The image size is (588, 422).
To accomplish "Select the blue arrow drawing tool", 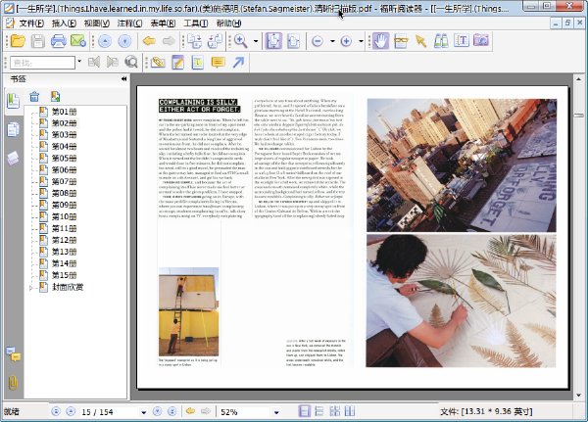I will pos(238,63).
